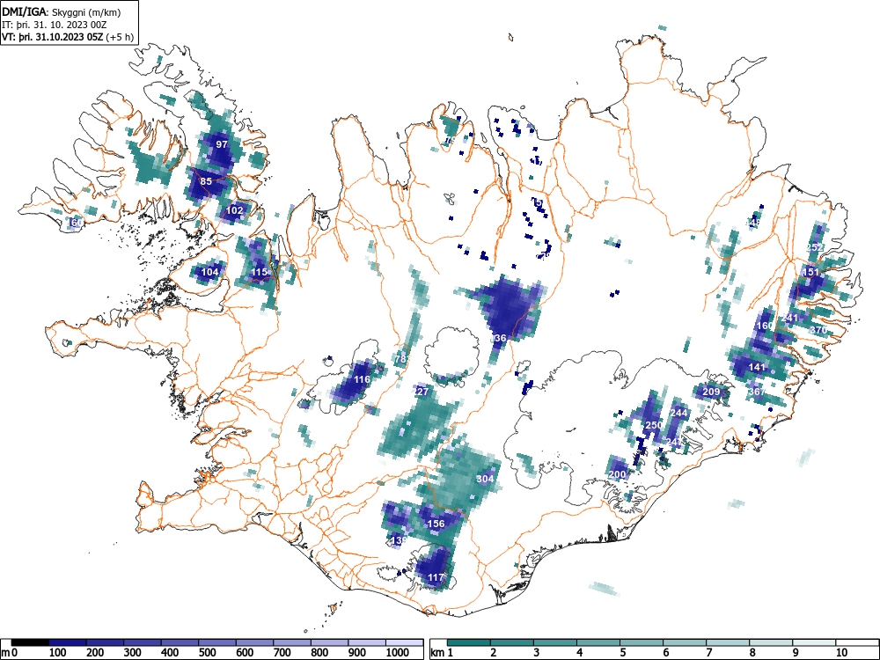
Task: Click the map value 448
Action: coord(752,223)
